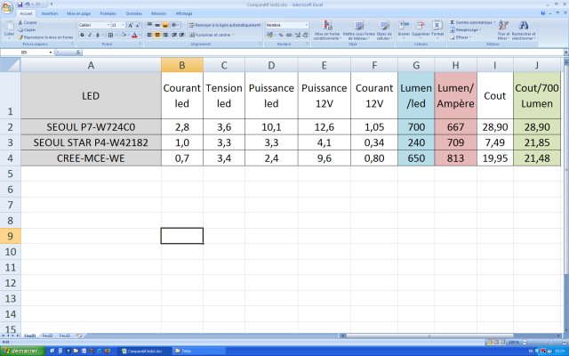Open the font size dropdown
The image size is (569, 356).
tap(123, 25)
